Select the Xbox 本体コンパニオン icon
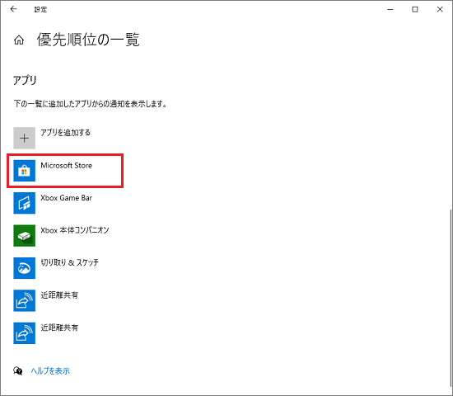The height and width of the screenshot is (396, 453). click(24, 236)
